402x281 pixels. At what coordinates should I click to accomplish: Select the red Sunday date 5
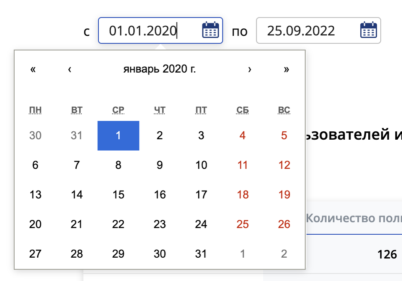coord(284,135)
